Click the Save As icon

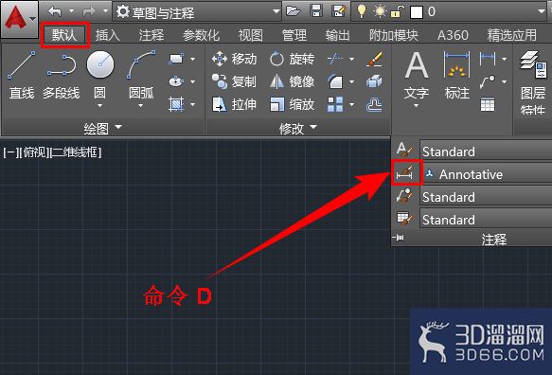(339, 11)
